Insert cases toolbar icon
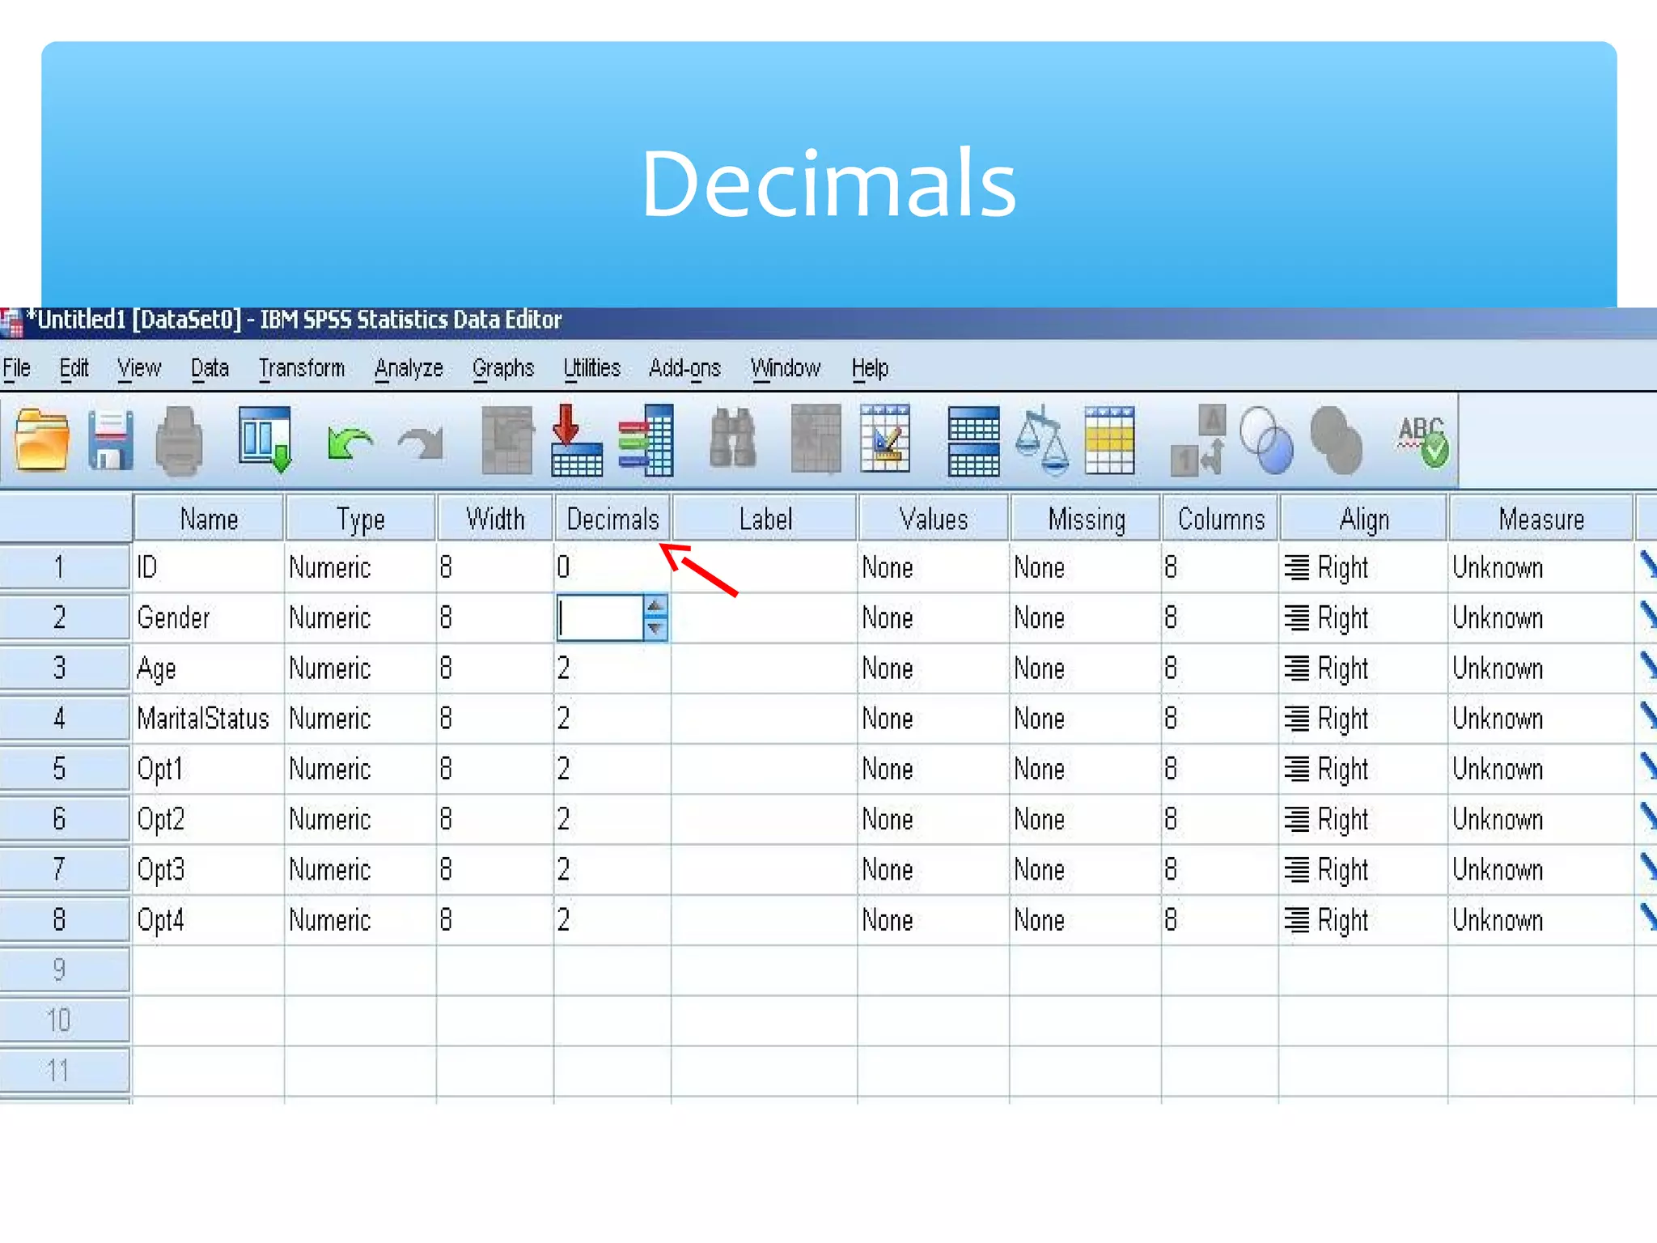Viewport: 1657px width, 1243px height. coord(816,439)
